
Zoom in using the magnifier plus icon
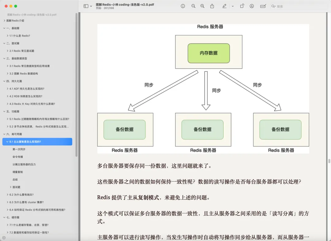(x=202, y=6)
